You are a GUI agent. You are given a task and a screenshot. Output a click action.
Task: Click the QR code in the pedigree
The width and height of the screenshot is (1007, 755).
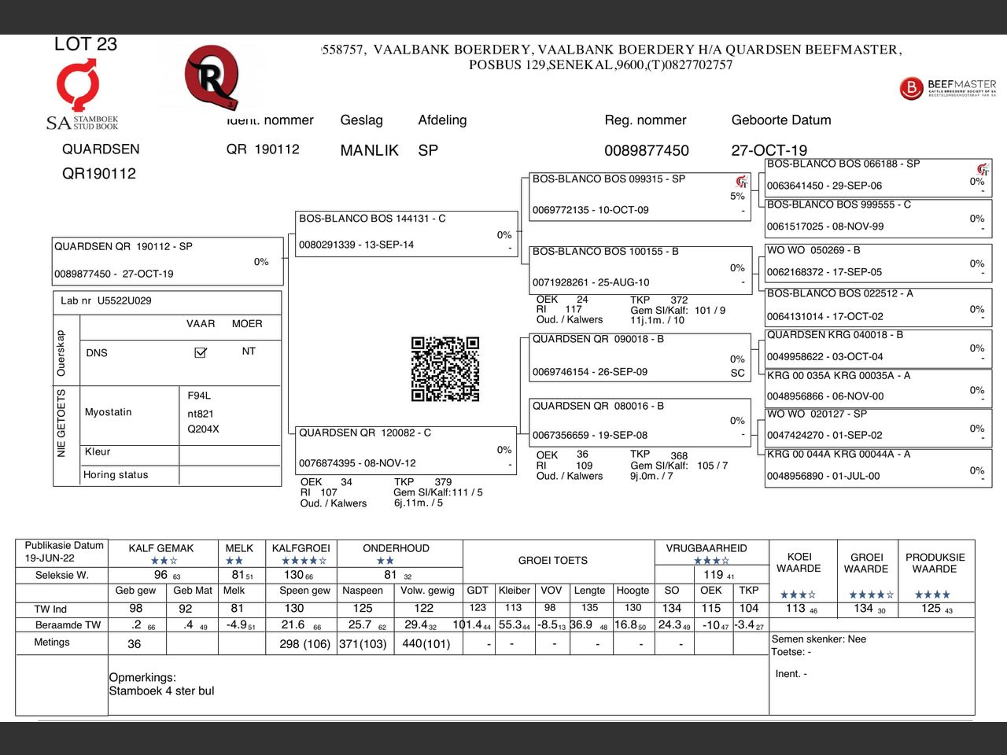pyautogui.click(x=444, y=369)
